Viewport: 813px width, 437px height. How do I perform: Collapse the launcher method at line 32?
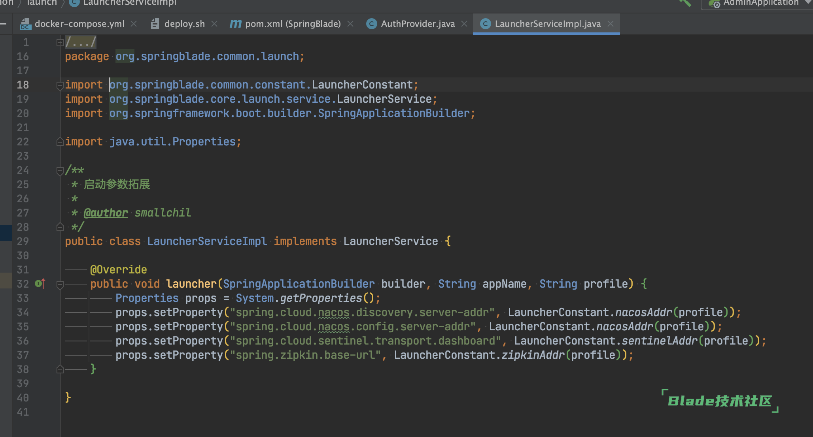pos(60,284)
